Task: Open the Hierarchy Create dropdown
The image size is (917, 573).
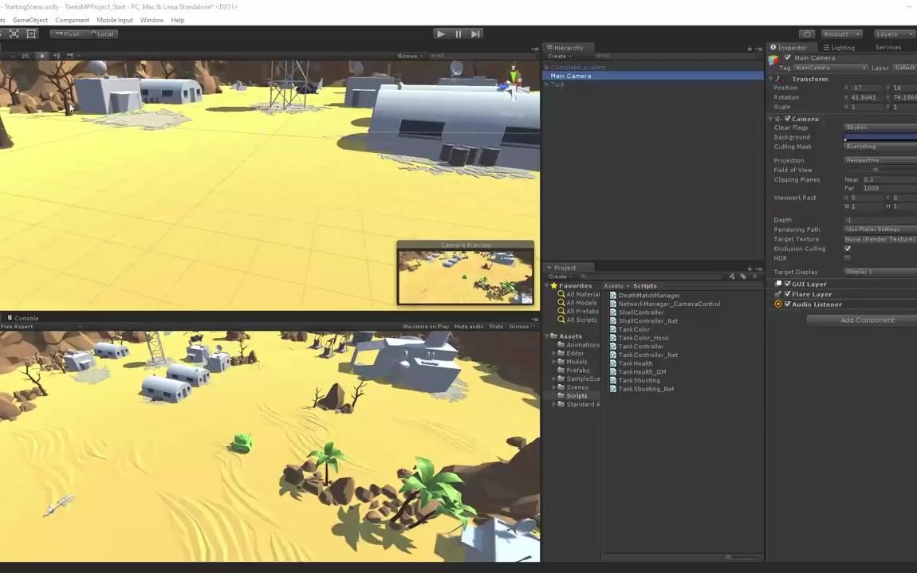Action: 560,56
